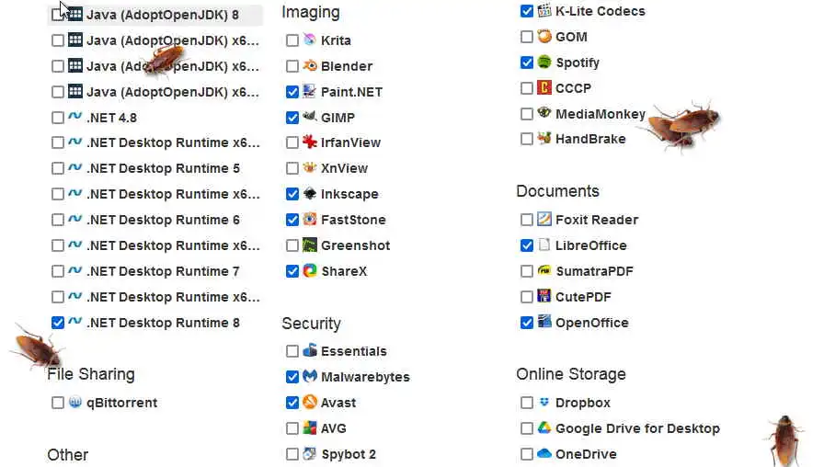Click the 'Google Drive for Desktop' label

click(637, 428)
